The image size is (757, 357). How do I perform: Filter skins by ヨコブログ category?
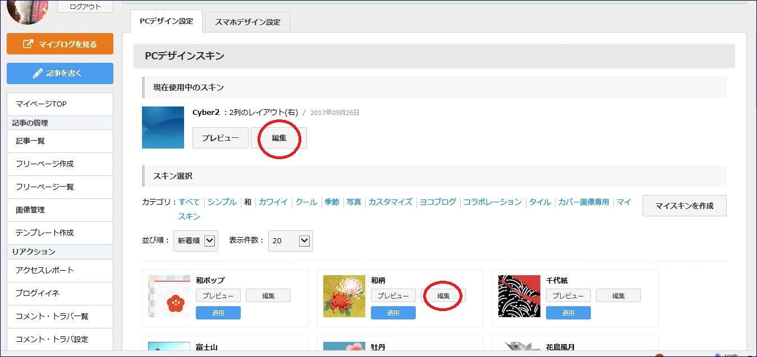pyautogui.click(x=438, y=202)
